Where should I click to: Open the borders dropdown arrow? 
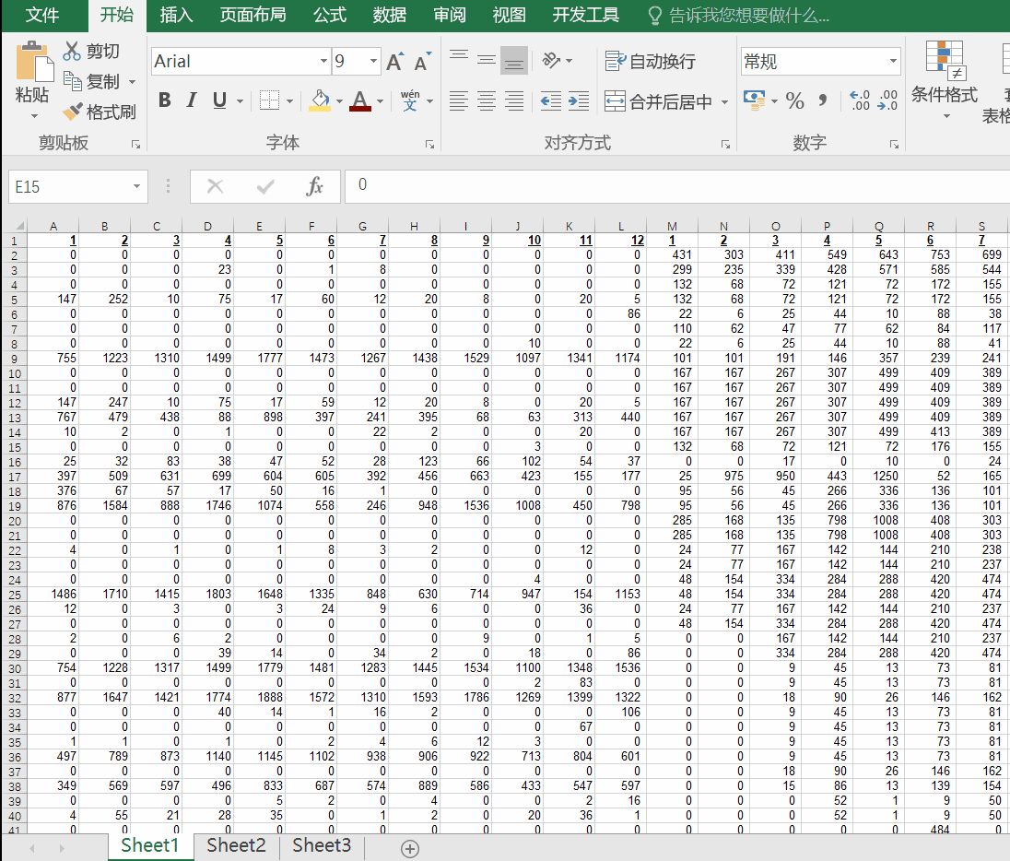[x=289, y=100]
